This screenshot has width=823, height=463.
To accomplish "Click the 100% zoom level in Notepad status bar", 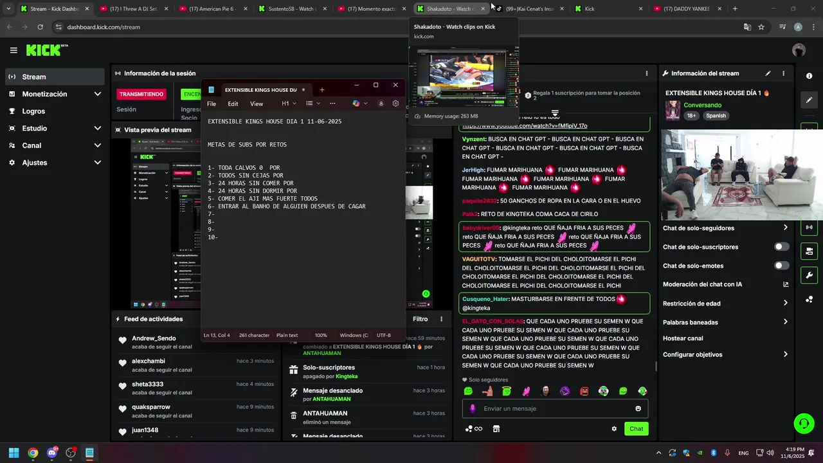I will [x=321, y=335].
